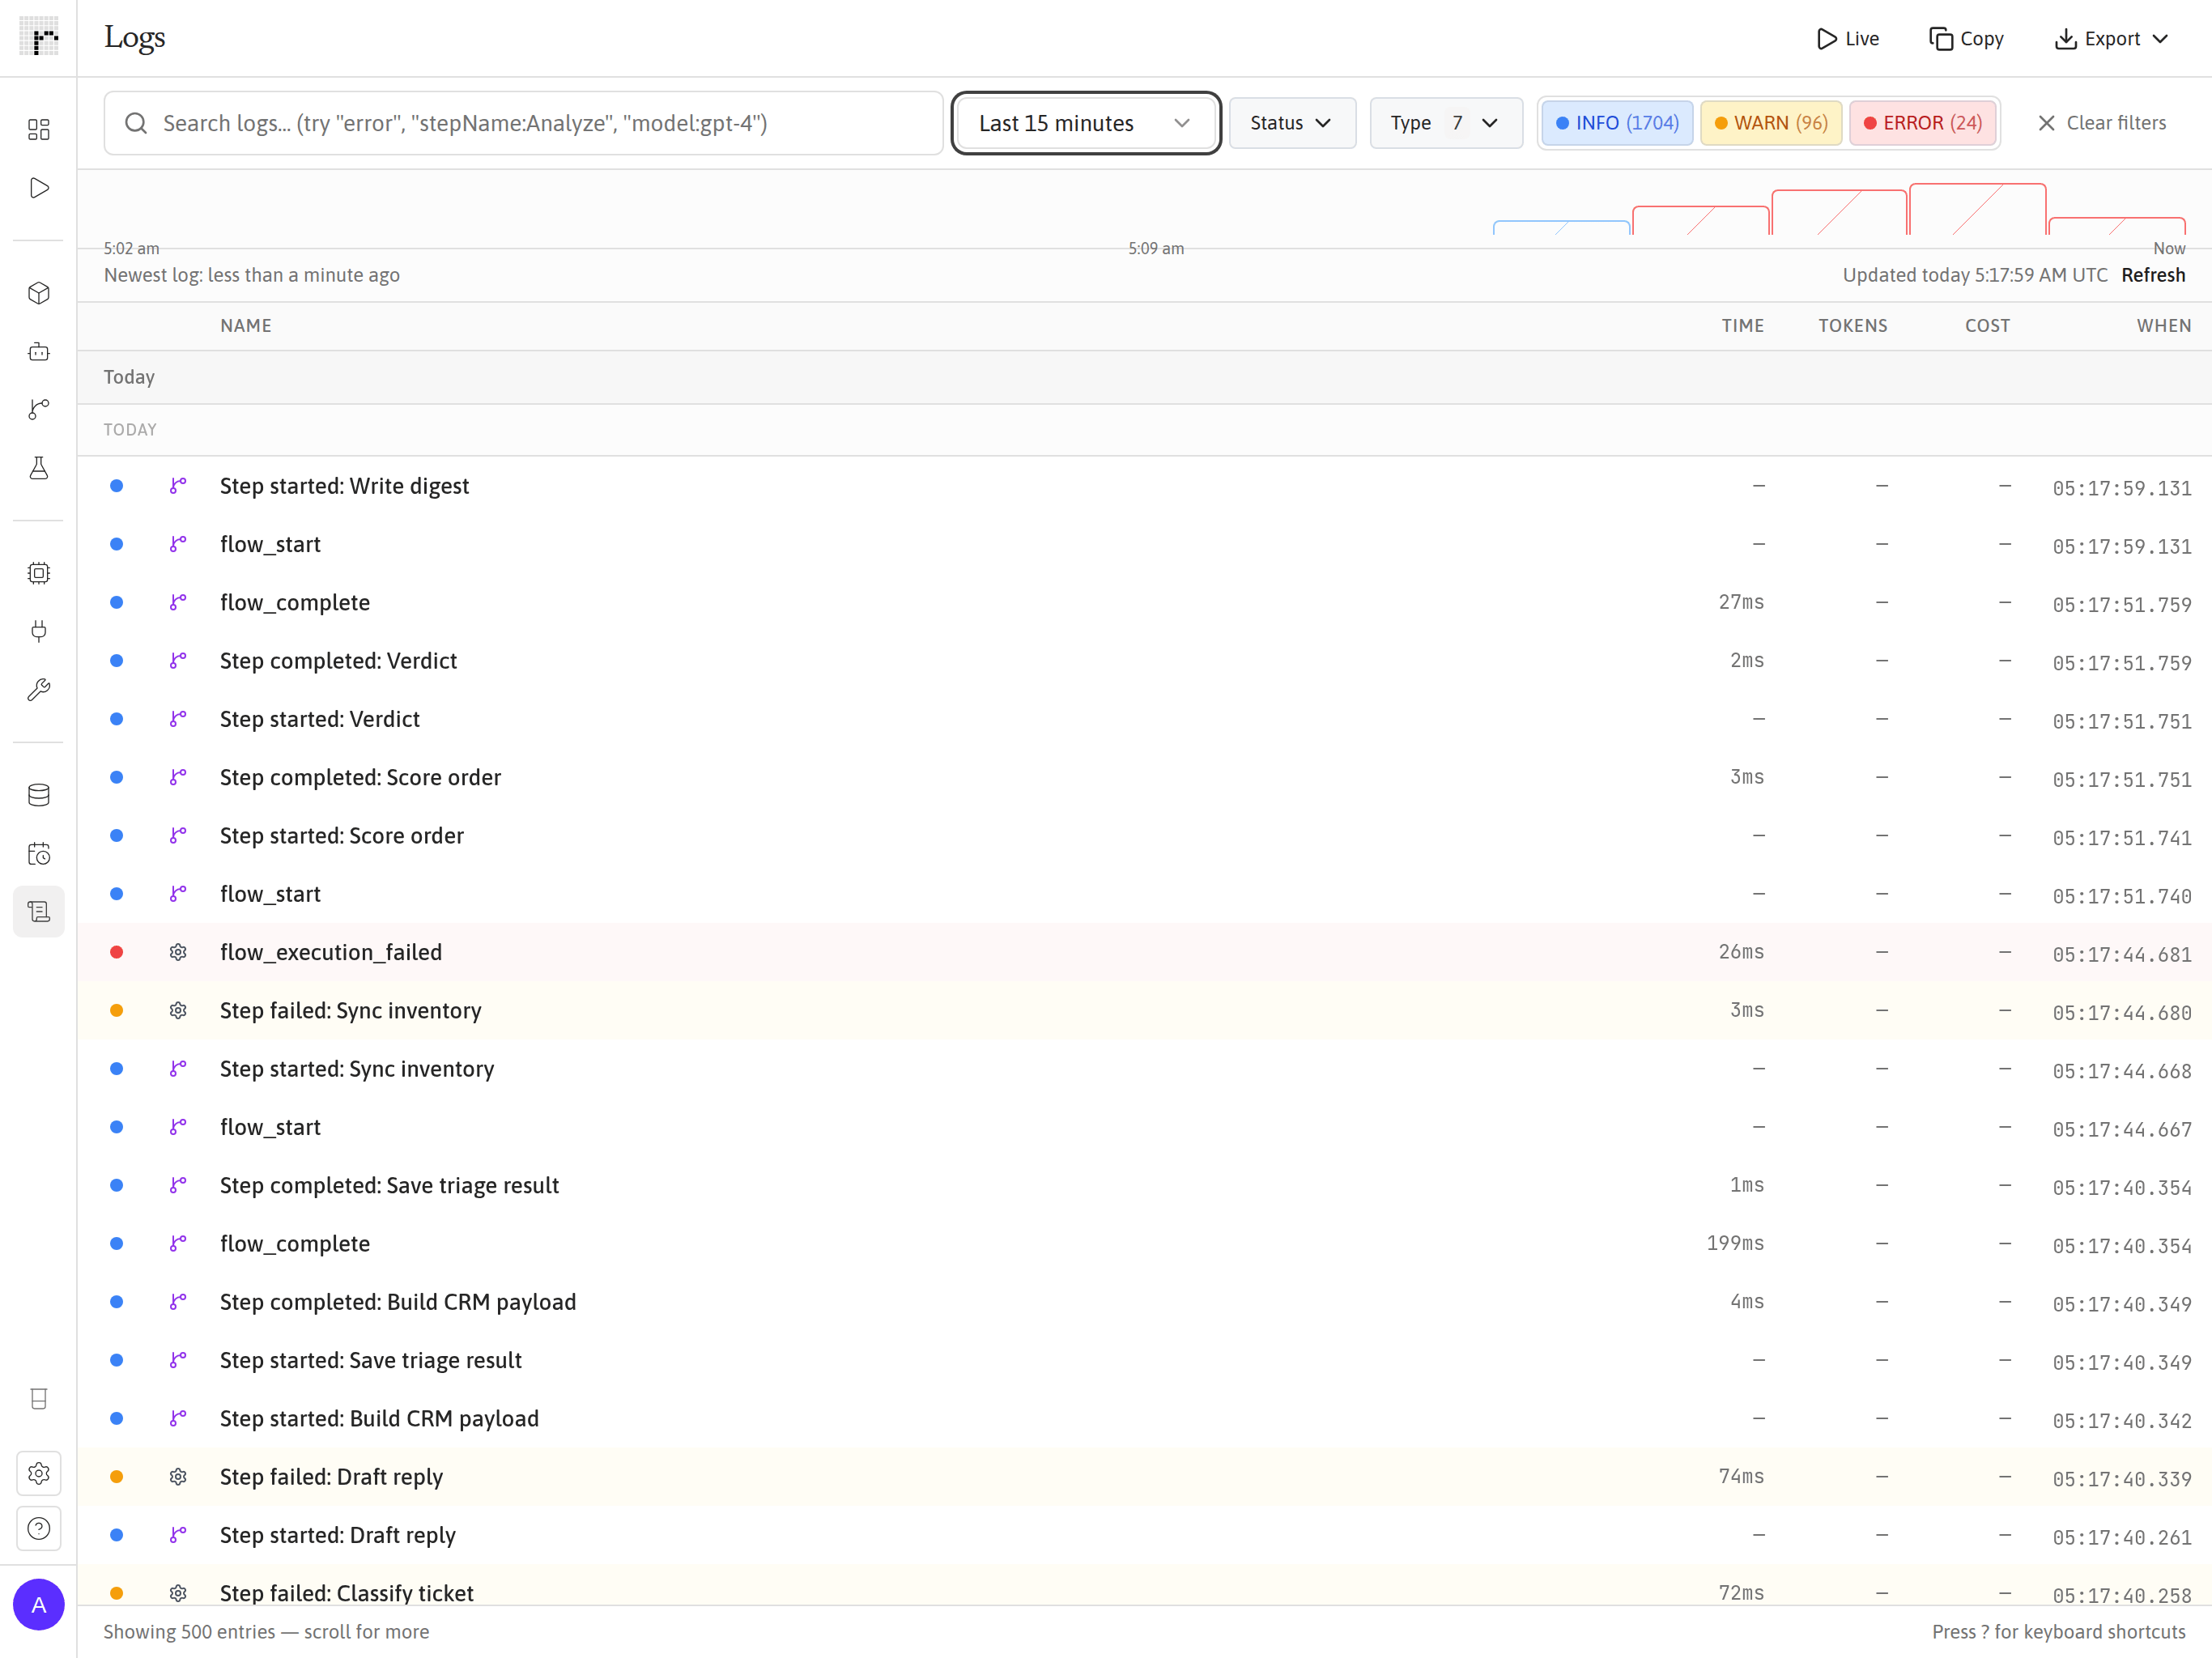The height and width of the screenshot is (1658, 2212).
Task: Open the Step completed: Save triage result entry
Action: pyautogui.click(x=1144, y=1185)
